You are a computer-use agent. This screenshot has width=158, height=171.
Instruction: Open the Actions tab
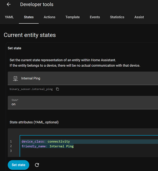coord(50,17)
